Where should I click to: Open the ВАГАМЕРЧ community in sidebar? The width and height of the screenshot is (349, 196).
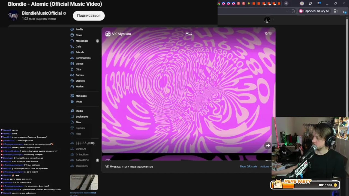82,160
